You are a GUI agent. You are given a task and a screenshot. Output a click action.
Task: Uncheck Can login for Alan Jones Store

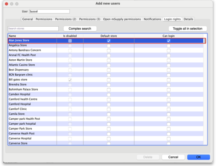(x=168, y=41)
